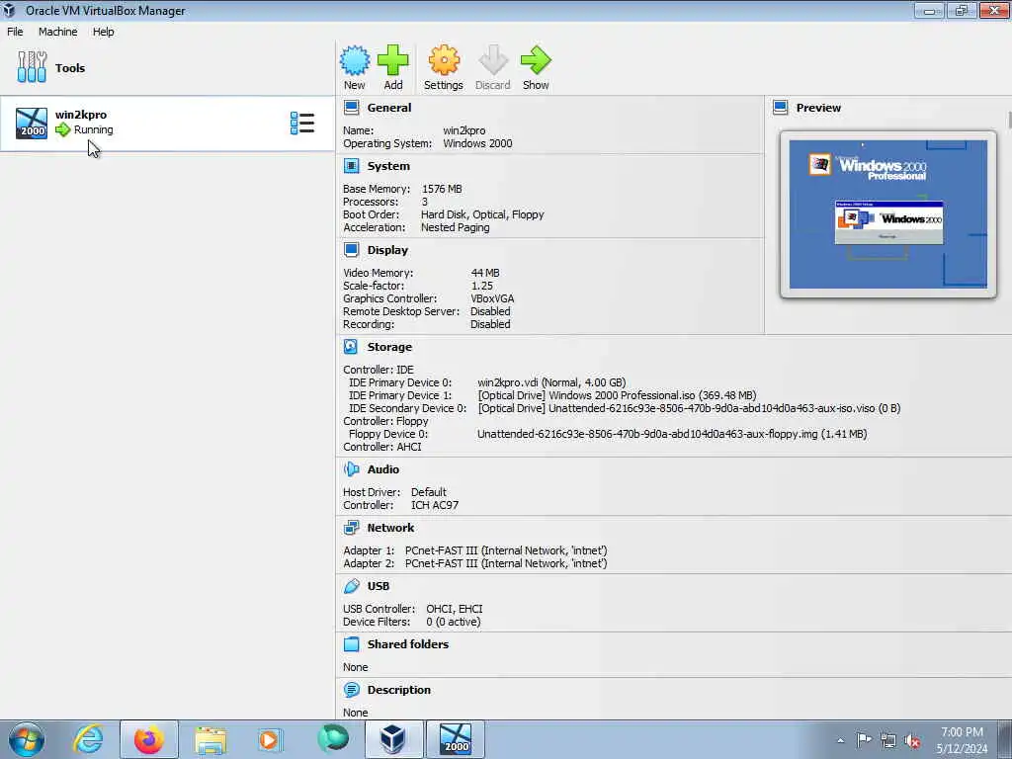
Task: Click the Boot Order value text
Action: [482, 214]
